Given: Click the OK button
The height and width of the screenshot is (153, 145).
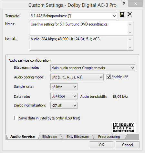Looking at the screenshot, I should click(x=101, y=145).
